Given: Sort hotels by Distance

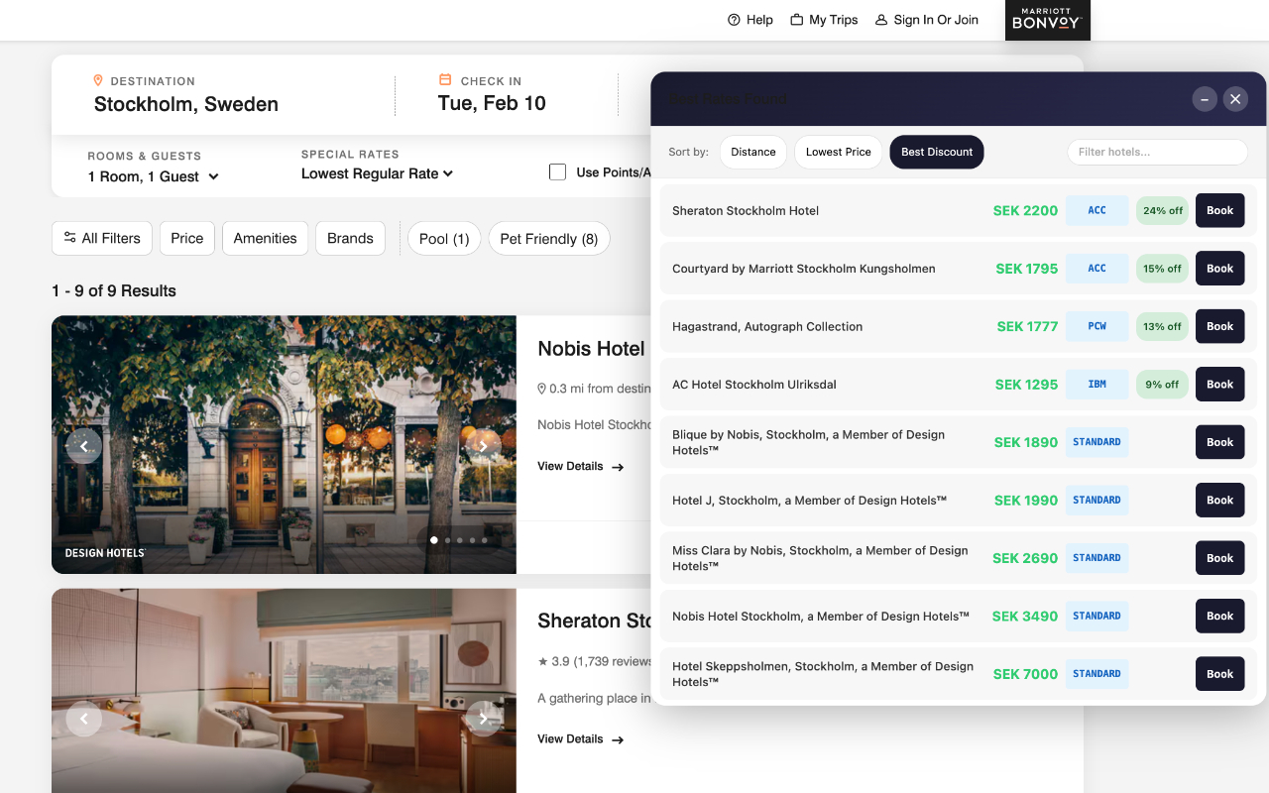Looking at the screenshot, I should (753, 152).
